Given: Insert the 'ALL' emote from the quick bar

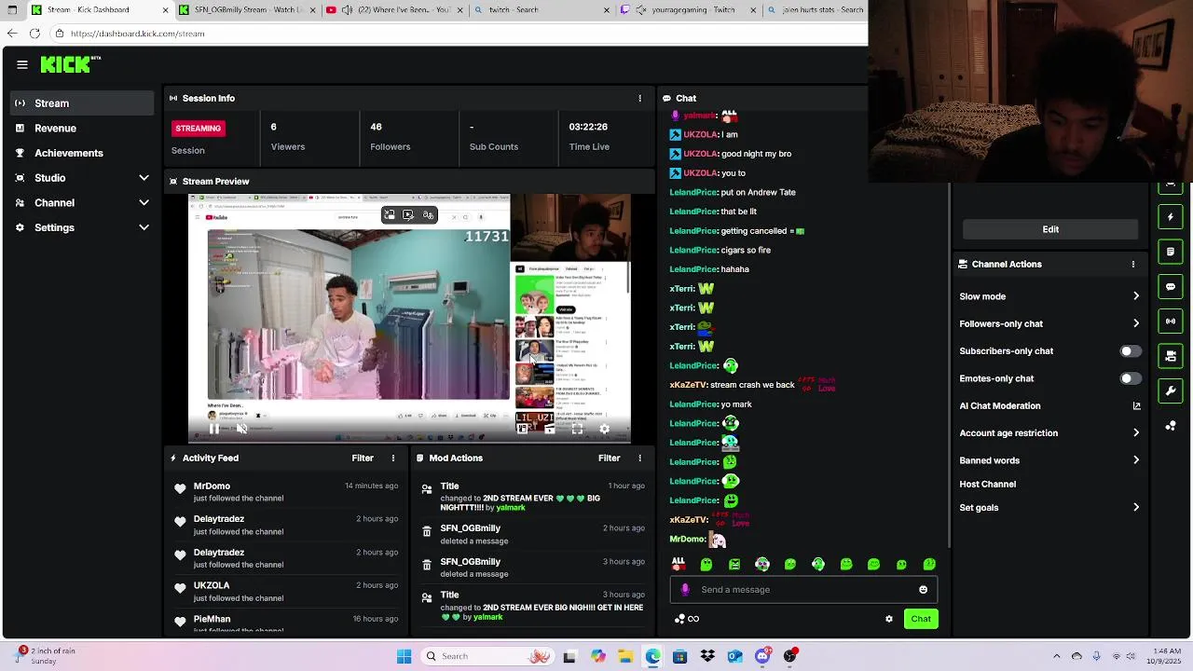Looking at the screenshot, I should click(x=679, y=564).
